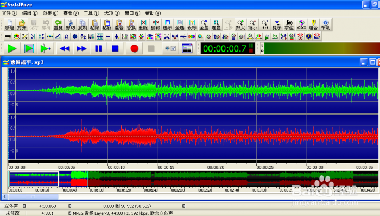This screenshot has height=216, width=380.
Task: Click the fast-forward button
Action: 81,49
